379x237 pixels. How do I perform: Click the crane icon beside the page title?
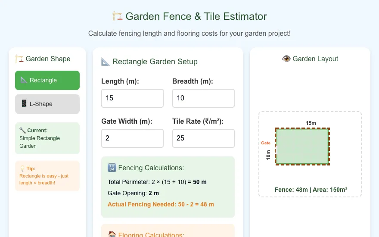[118, 16]
